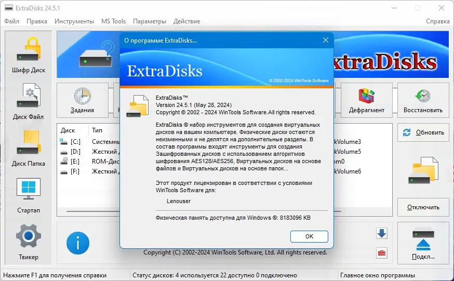Viewport: 454px width, 281px height.
Task: Click the Подкл... connect disk button
Action: pyautogui.click(x=423, y=243)
